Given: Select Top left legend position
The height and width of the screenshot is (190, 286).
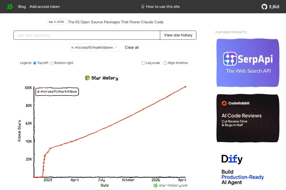Looking at the screenshot, I should pos(35,63).
